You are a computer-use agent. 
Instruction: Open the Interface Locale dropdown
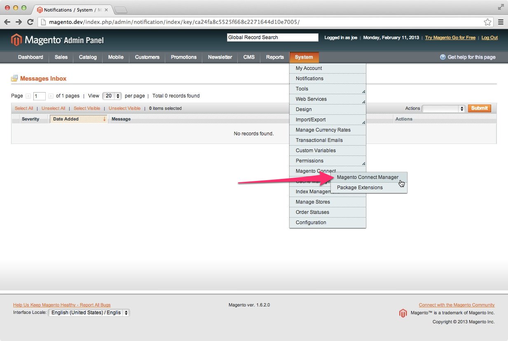[x=89, y=313]
